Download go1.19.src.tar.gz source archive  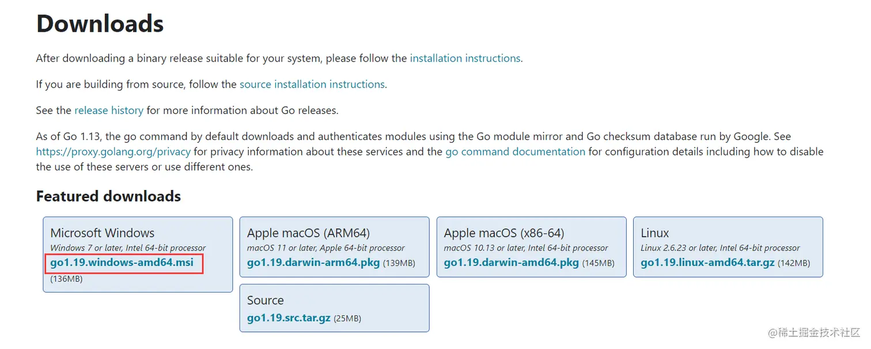pos(289,318)
